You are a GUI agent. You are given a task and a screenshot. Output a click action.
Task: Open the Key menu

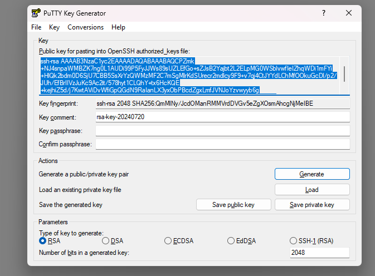pos(54,27)
